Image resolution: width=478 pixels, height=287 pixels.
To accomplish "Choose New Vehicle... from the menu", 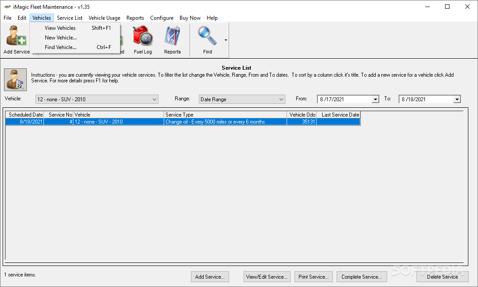I will 75,38.
